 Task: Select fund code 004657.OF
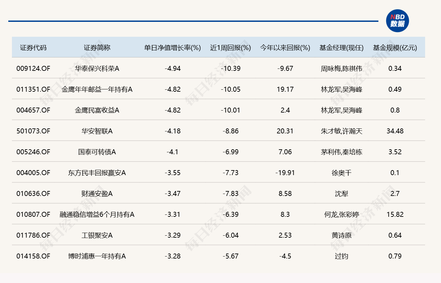[33, 110]
